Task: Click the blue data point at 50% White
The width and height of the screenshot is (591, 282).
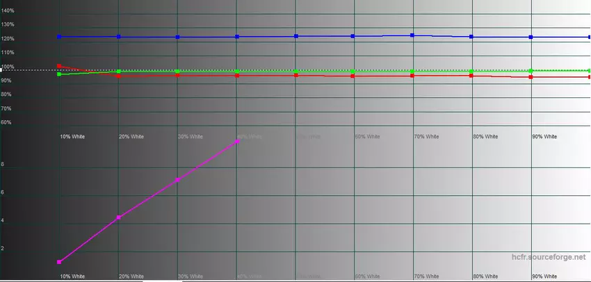Action: [296, 36]
